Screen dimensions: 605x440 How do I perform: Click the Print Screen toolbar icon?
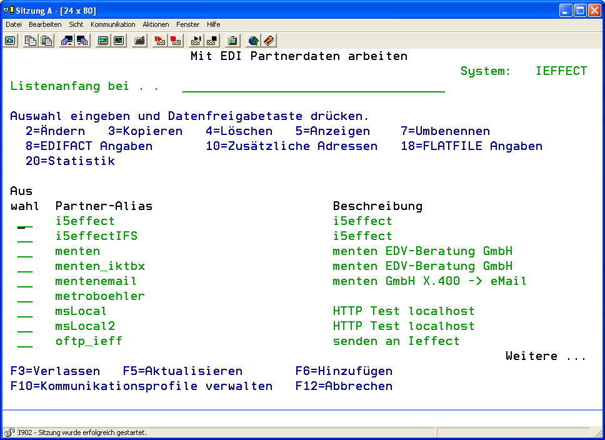click(x=10, y=41)
